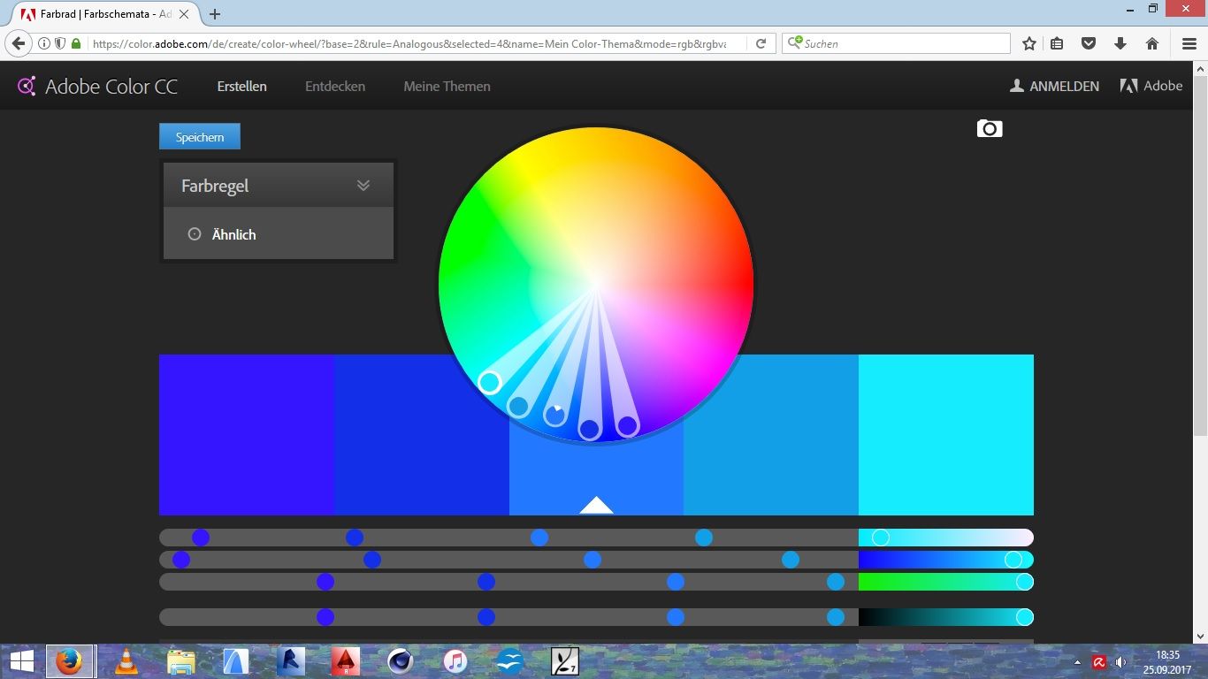Click the camera icon to create from image
The image size is (1208, 679).
[990, 129]
